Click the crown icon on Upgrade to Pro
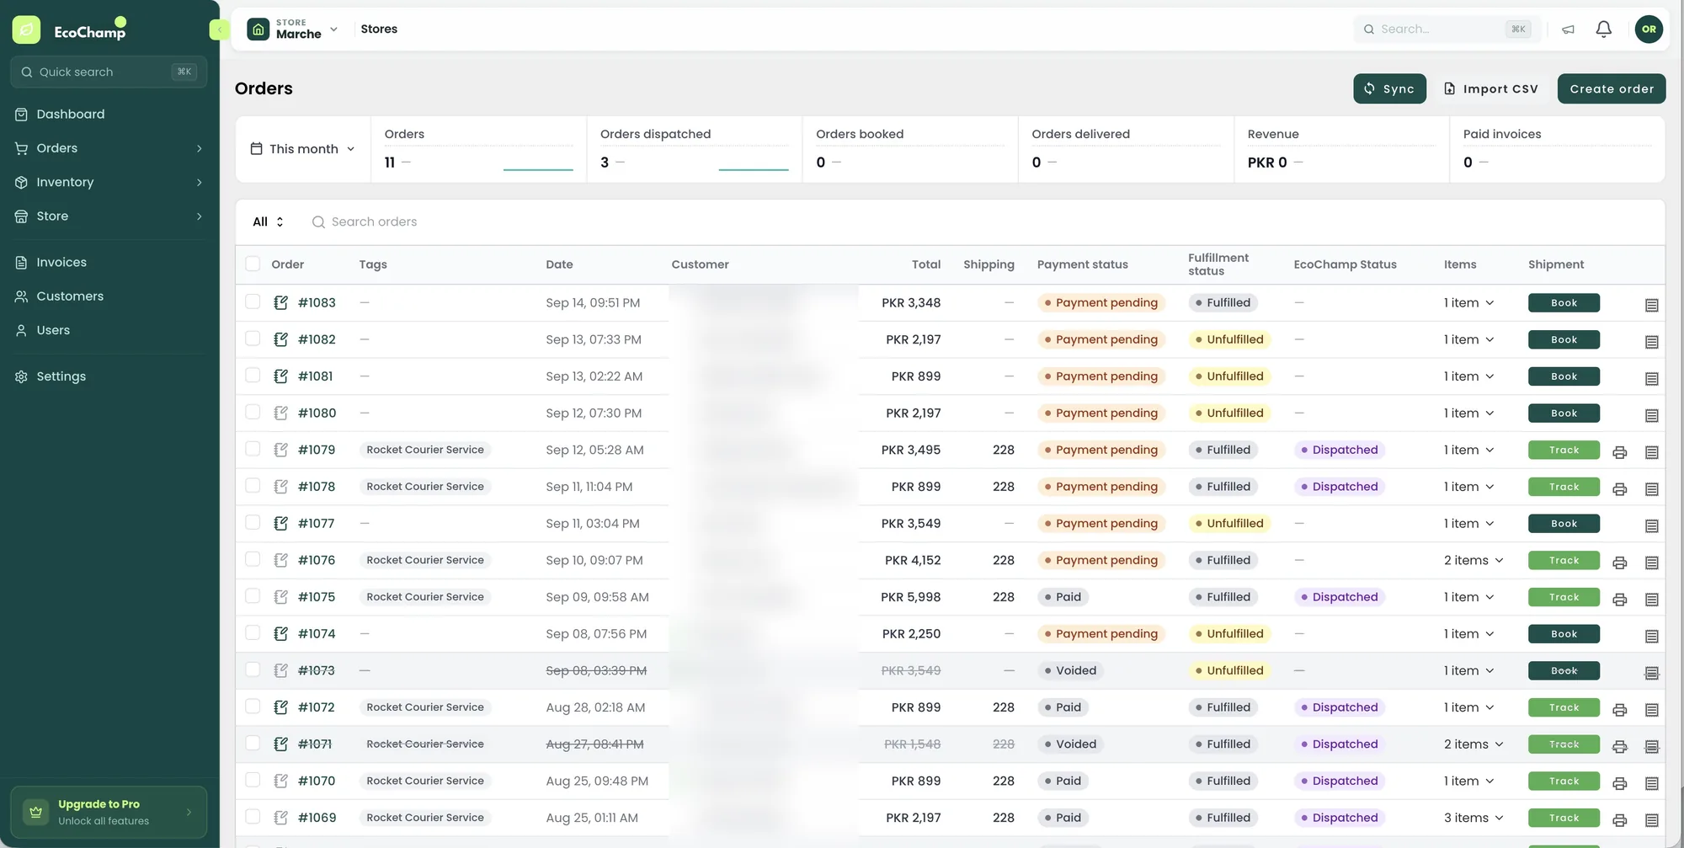This screenshot has width=1684, height=848. tap(35, 812)
